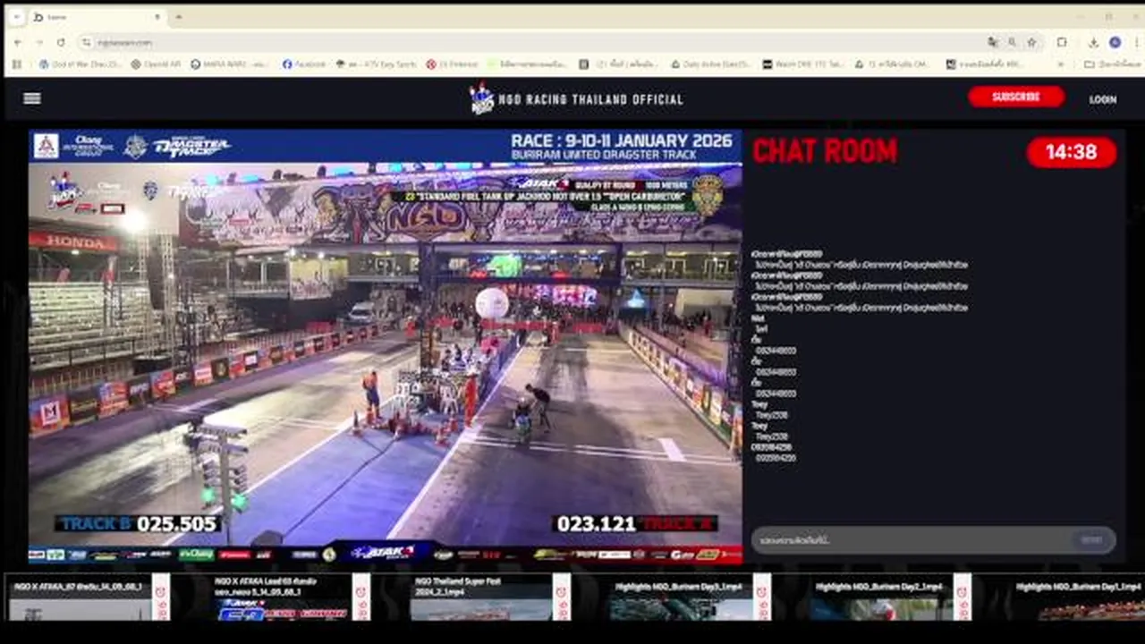Go back with the browser back arrow
Image resolution: width=1145 pixels, height=644 pixels.
coord(17,42)
